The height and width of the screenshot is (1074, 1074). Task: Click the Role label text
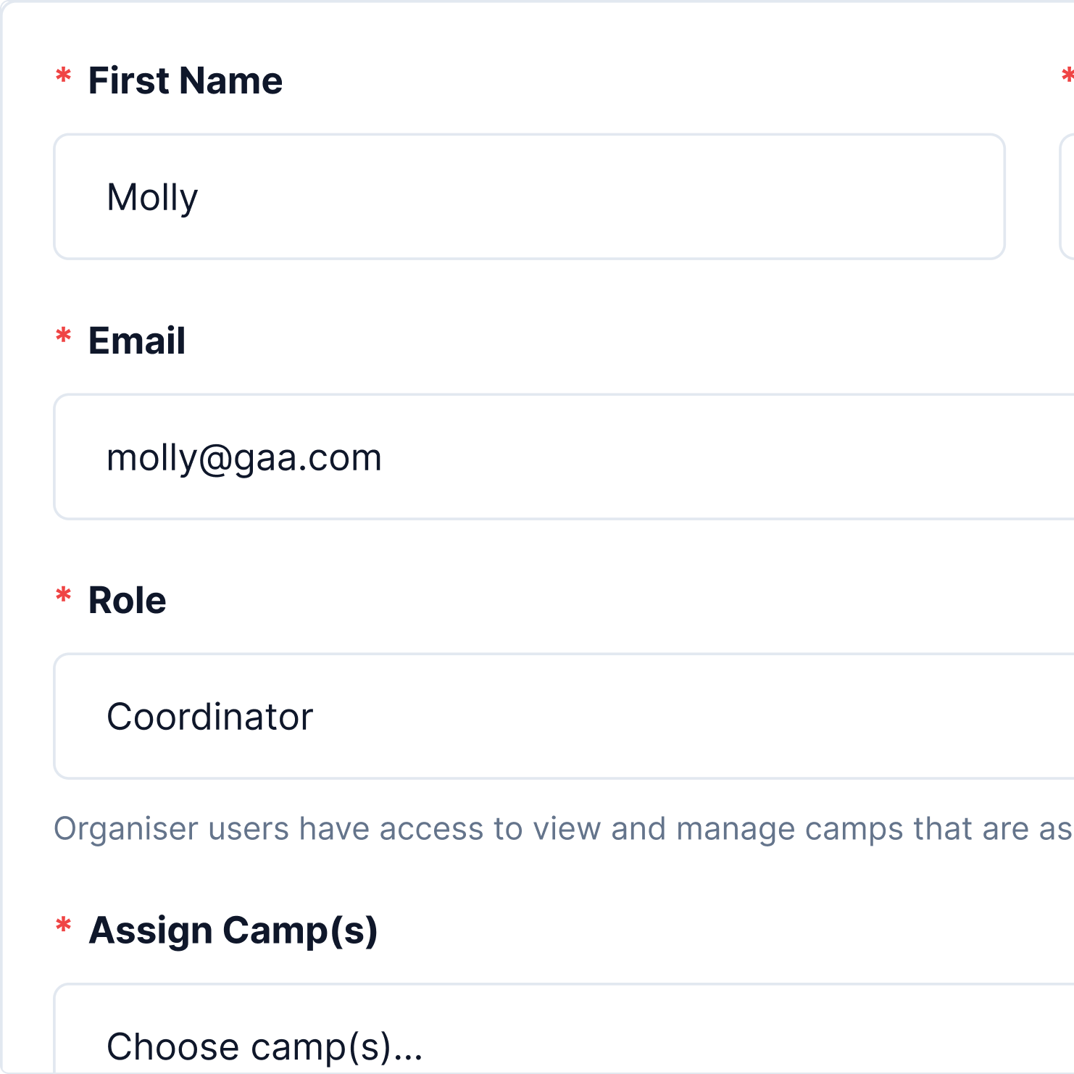pyautogui.click(x=127, y=600)
